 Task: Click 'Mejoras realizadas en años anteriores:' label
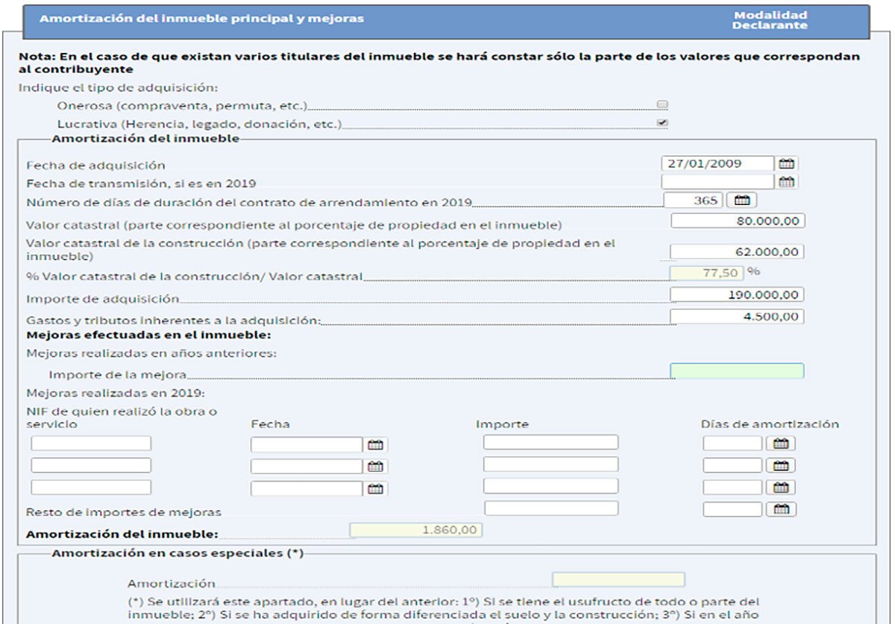(151, 353)
